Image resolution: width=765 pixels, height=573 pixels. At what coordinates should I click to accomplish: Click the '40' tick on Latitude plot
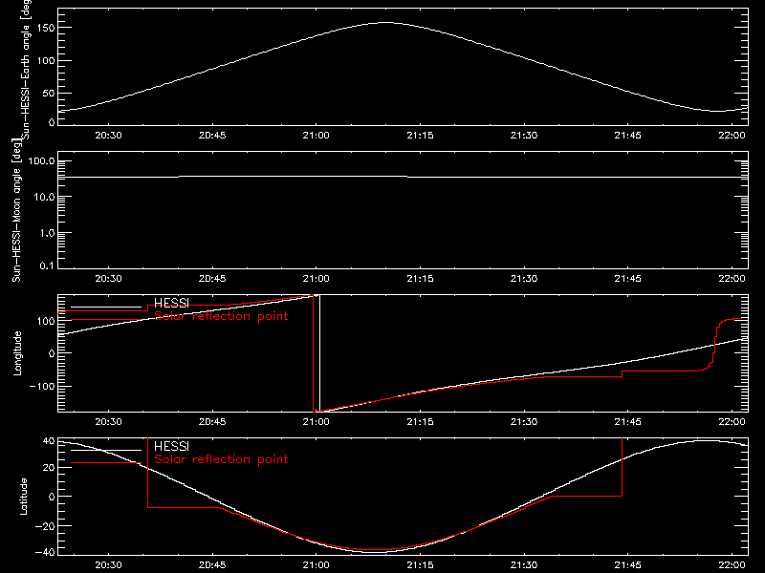pyautogui.click(x=49, y=441)
